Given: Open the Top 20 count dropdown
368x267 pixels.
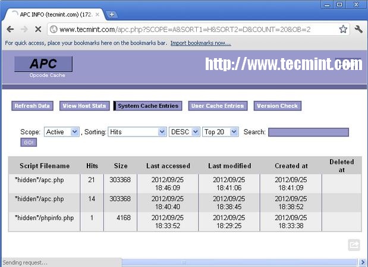Looking at the screenshot, I should (220, 132).
